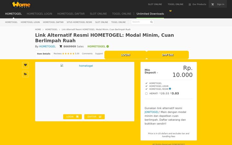The width and height of the screenshot is (232, 145).
Task: Click the large yellow DAFTAR button
Action: coord(168,55)
